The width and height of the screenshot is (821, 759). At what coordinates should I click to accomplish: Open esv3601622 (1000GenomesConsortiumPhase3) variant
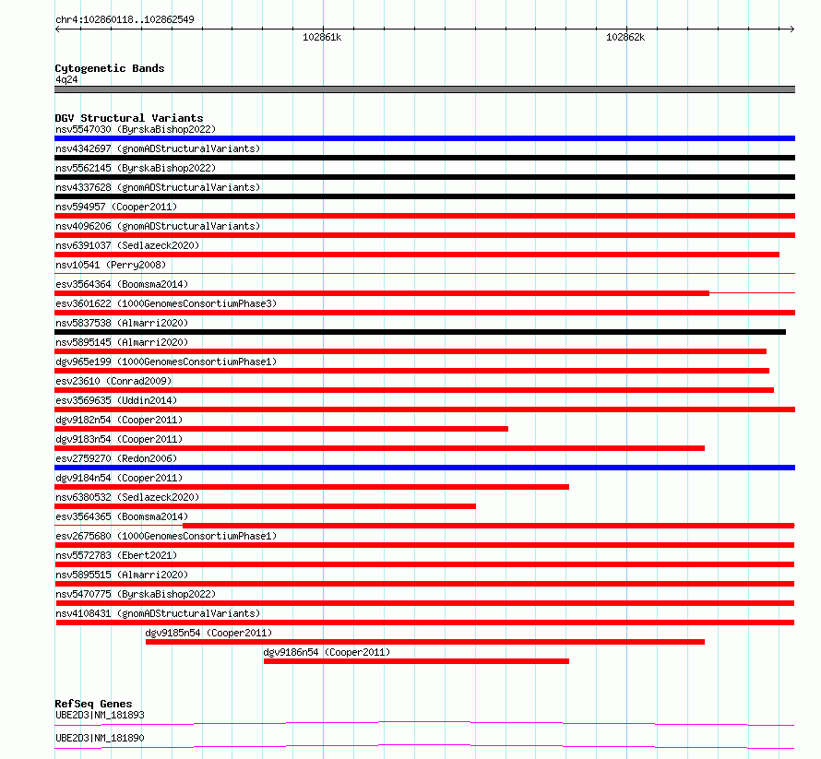(x=166, y=303)
